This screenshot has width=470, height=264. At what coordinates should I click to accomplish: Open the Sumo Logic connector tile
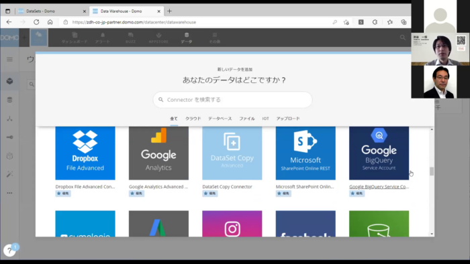85,224
